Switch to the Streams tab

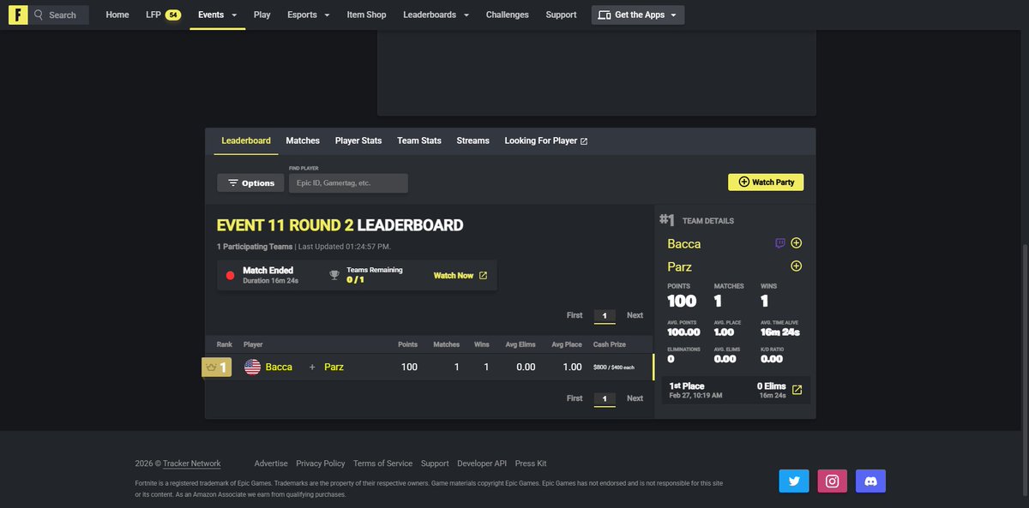473,140
